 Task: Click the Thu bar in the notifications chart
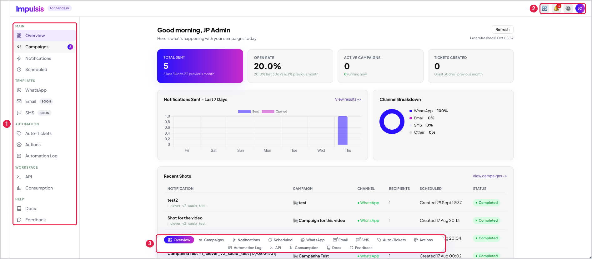pyautogui.click(x=343, y=131)
